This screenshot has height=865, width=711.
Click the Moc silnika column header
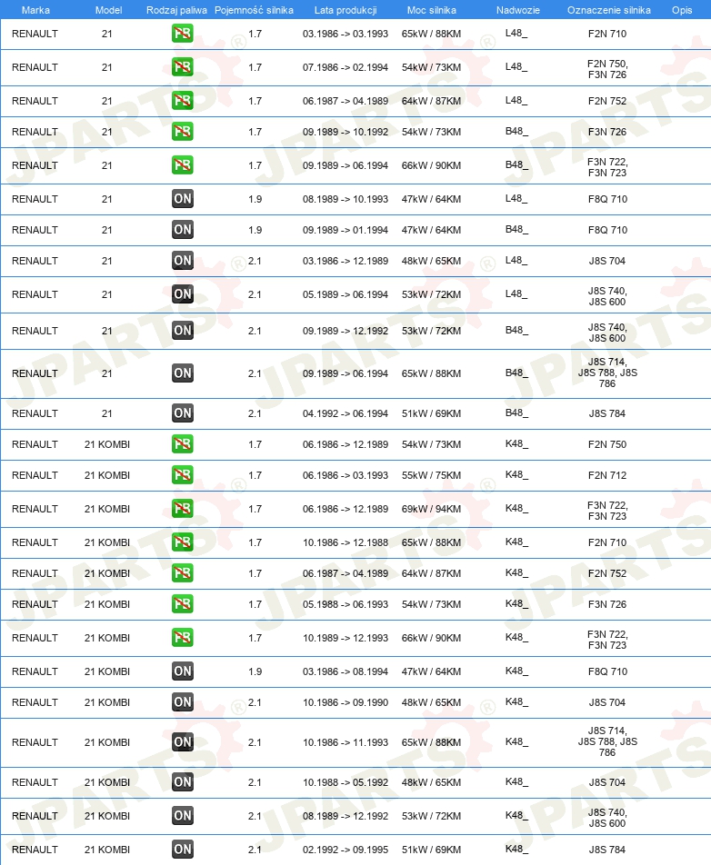coord(432,10)
